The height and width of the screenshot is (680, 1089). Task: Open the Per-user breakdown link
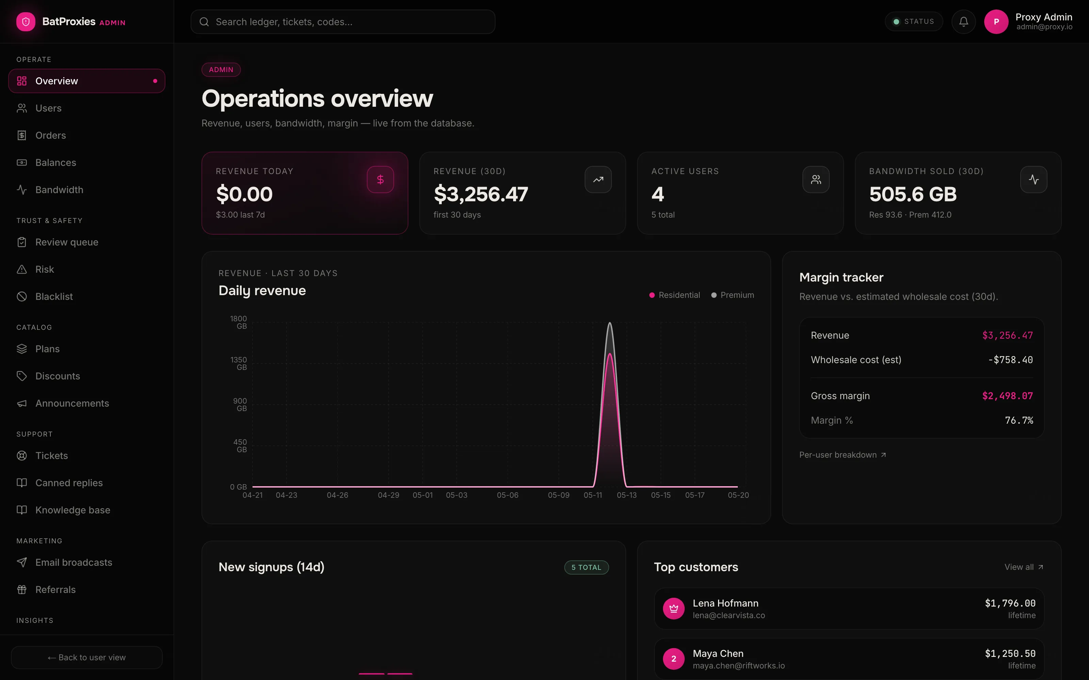point(842,455)
